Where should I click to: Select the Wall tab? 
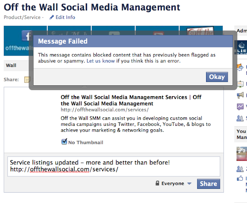tap(11, 65)
